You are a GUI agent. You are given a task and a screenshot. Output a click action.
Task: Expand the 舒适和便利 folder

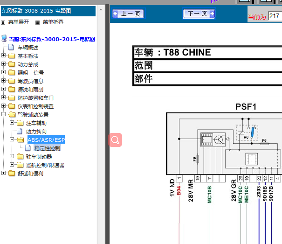(3, 173)
